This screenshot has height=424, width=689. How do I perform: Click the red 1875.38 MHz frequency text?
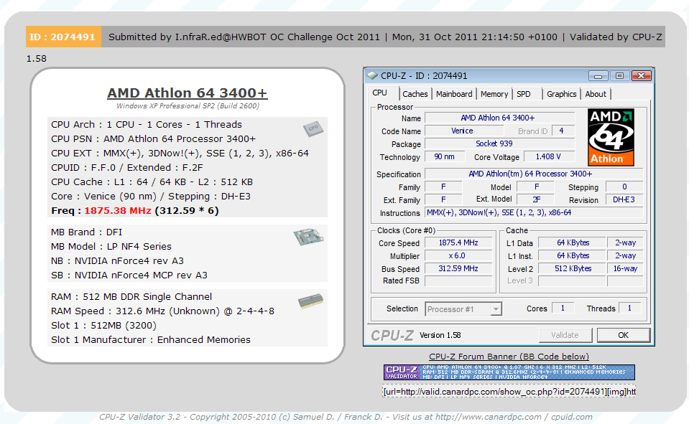point(118,210)
